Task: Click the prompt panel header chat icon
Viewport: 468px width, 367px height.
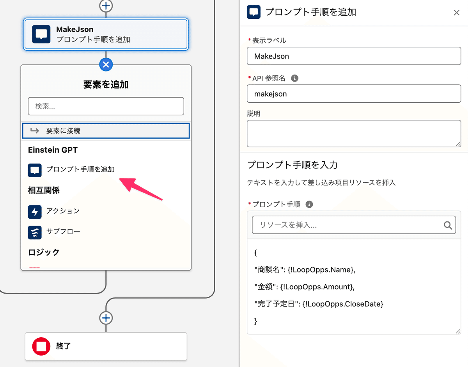Action: tap(253, 12)
